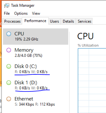
Task: Switch to the Details tab
Action: 68,21
